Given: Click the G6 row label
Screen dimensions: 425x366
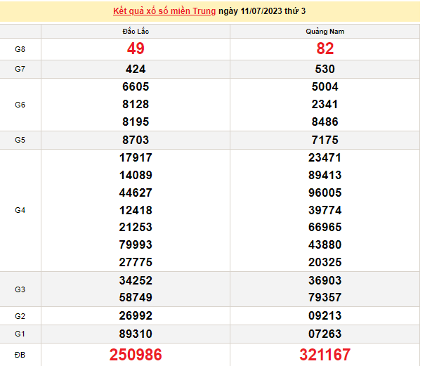Looking at the screenshot, I should tap(20, 105).
